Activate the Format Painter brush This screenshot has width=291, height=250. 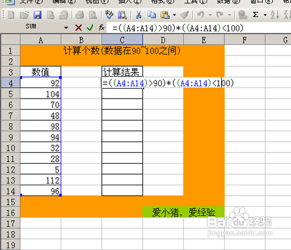pyautogui.click(x=184, y=15)
